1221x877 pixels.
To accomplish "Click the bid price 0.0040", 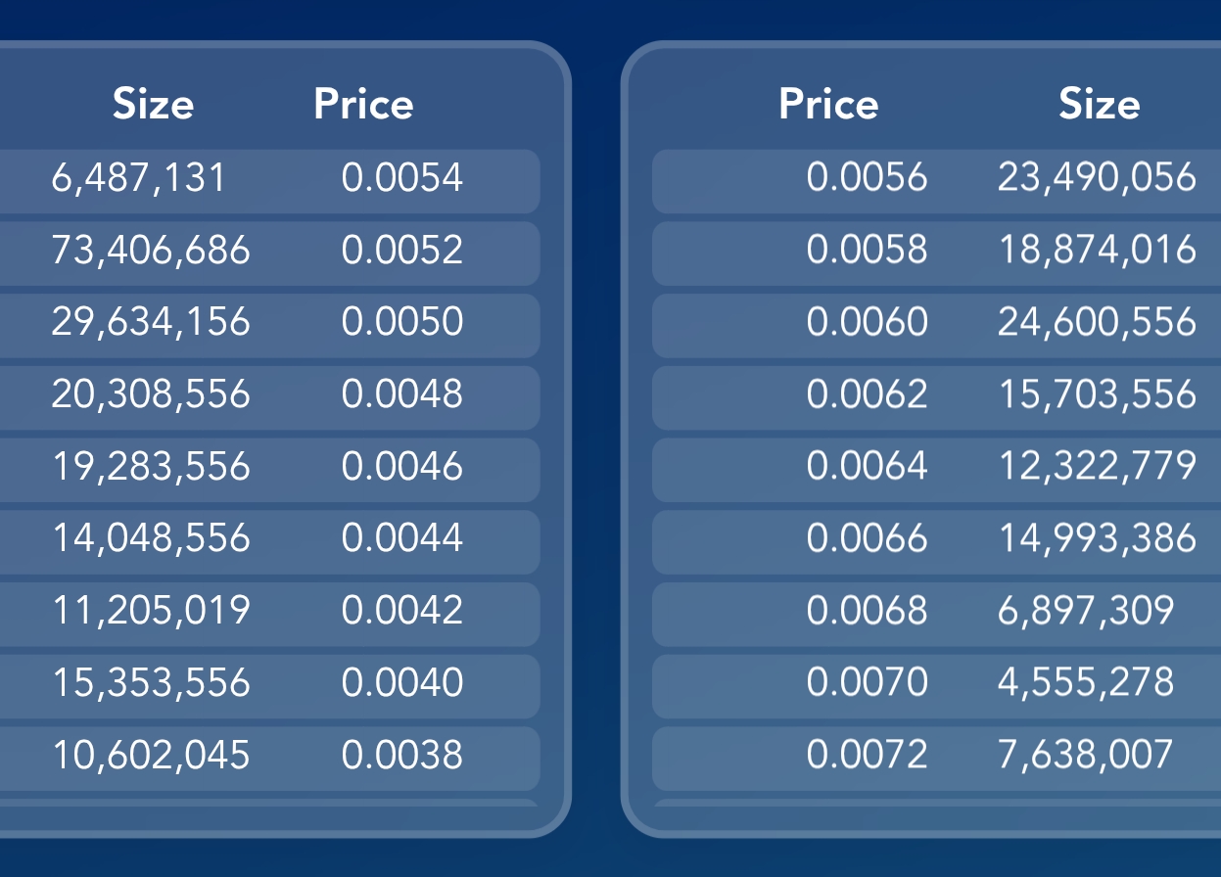I will [402, 683].
